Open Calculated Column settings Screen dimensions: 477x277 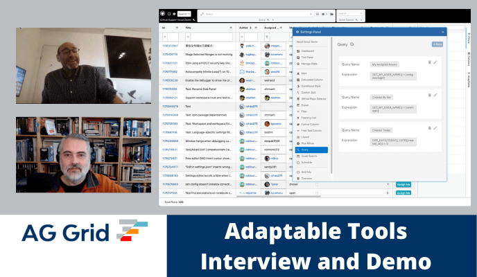click(x=311, y=78)
